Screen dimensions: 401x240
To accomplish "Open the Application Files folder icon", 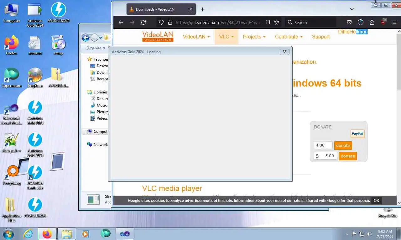I will pos(12,210).
